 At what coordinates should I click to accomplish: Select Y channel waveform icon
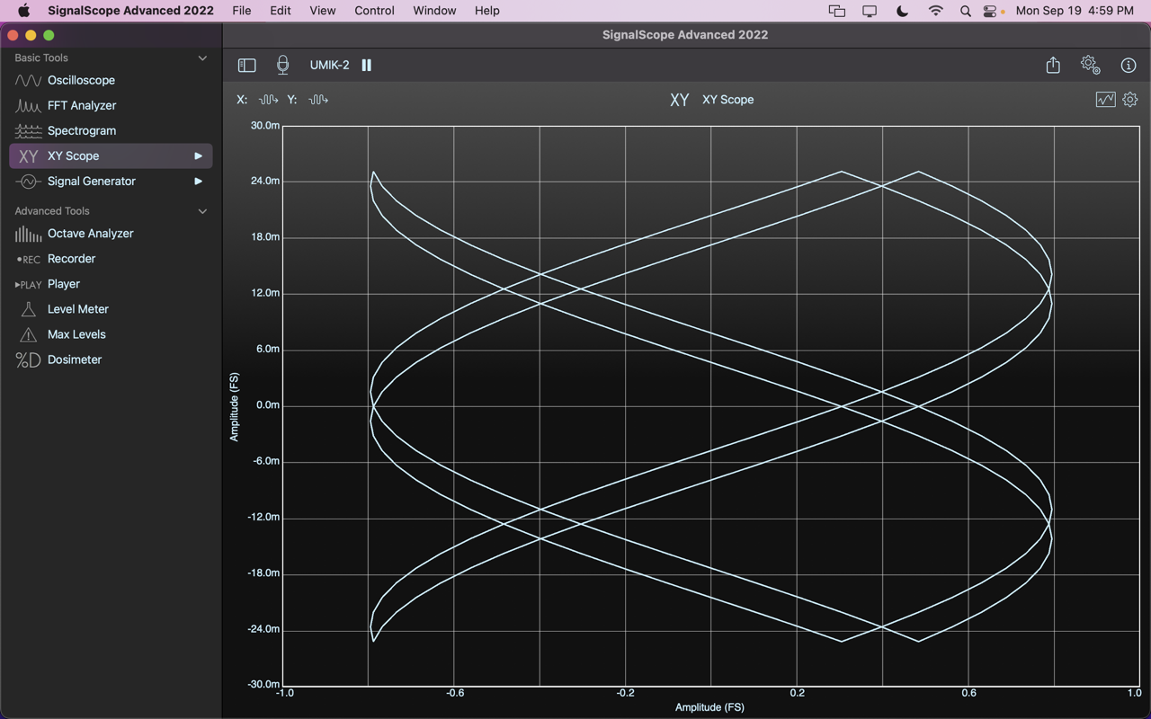318,100
